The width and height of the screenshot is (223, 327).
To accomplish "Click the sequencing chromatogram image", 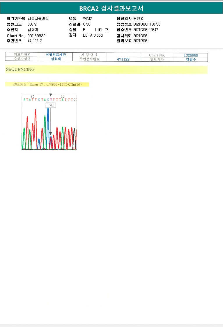I will [x=49, y=122].
